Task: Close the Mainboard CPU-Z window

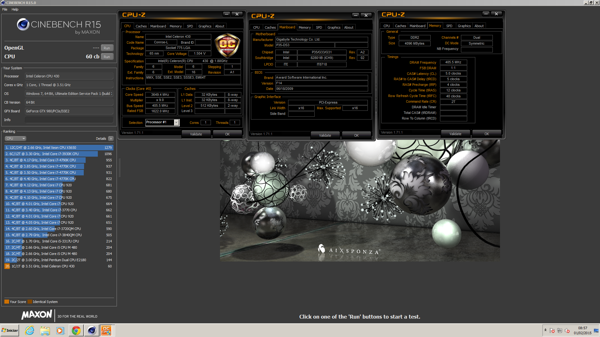Action: click(x=366, y=15)
